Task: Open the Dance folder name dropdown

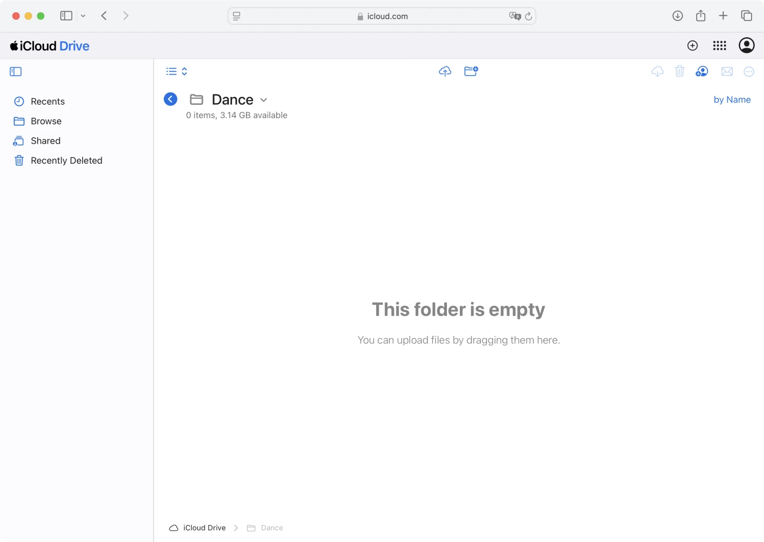Action: [264, 100]
